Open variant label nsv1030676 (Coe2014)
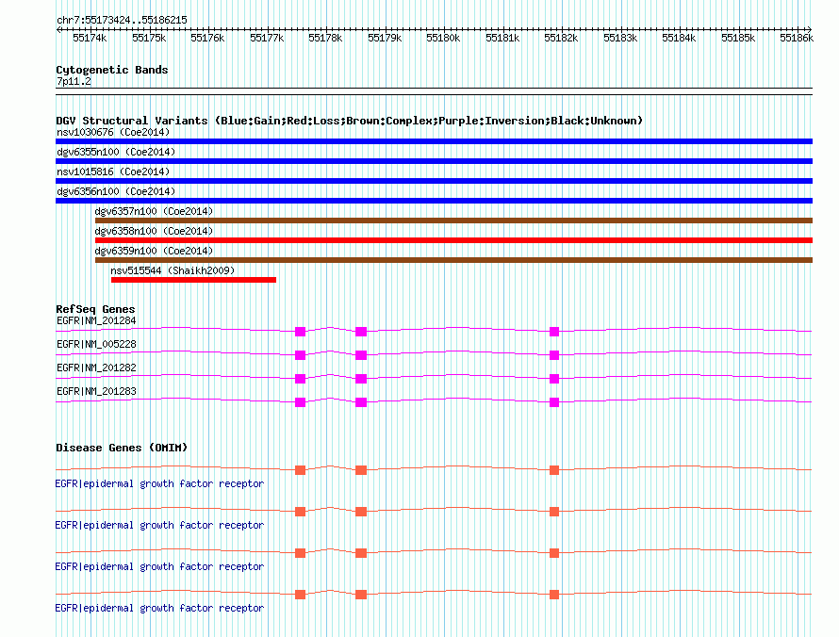The width and height of the screenshot is (839, 637). click(x=113, y=132)
